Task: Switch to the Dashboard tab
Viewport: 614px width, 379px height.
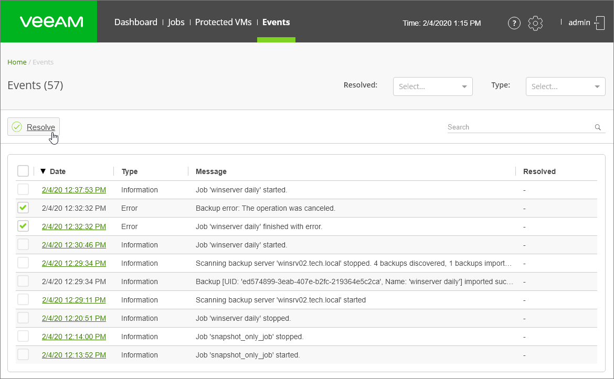Action: tap(136, 22)
